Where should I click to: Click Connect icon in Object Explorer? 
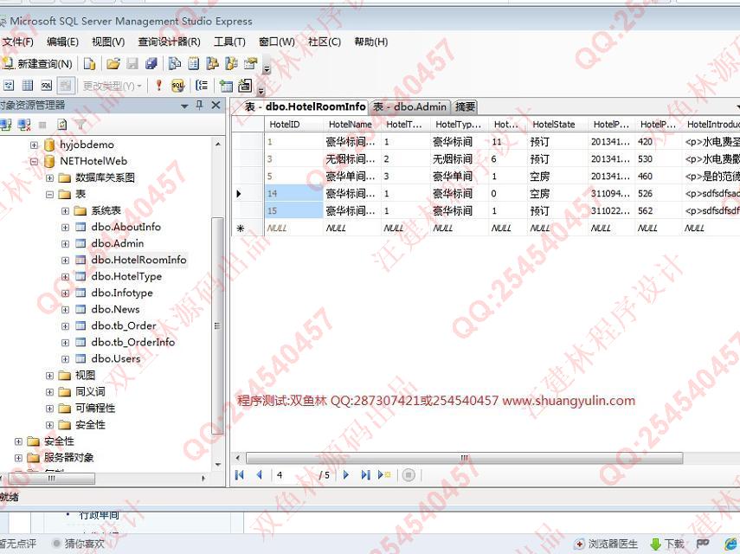pyautogui.click(x=6, y=125)
